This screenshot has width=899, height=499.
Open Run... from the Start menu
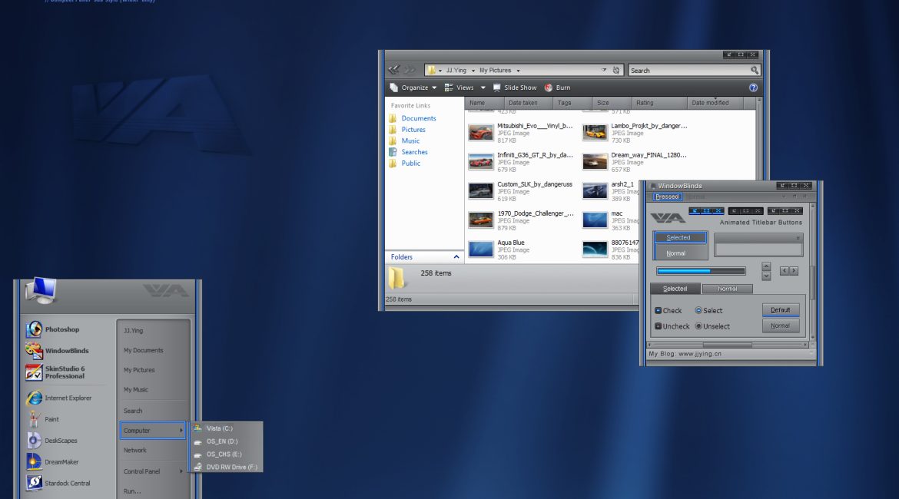click(x=132, y=491)
